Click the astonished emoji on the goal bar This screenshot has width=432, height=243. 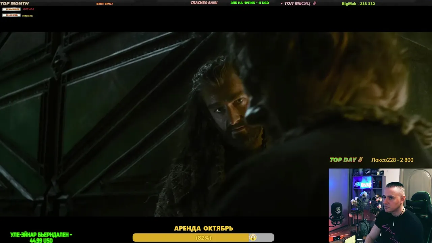pos(252,238)
